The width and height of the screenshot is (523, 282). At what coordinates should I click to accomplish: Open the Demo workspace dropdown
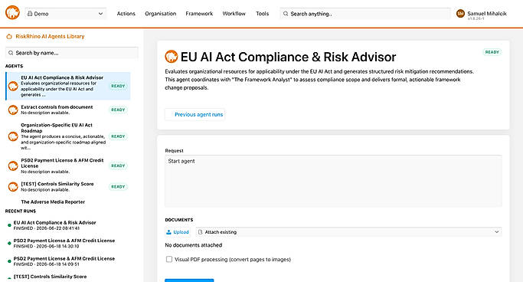point(66,14)
